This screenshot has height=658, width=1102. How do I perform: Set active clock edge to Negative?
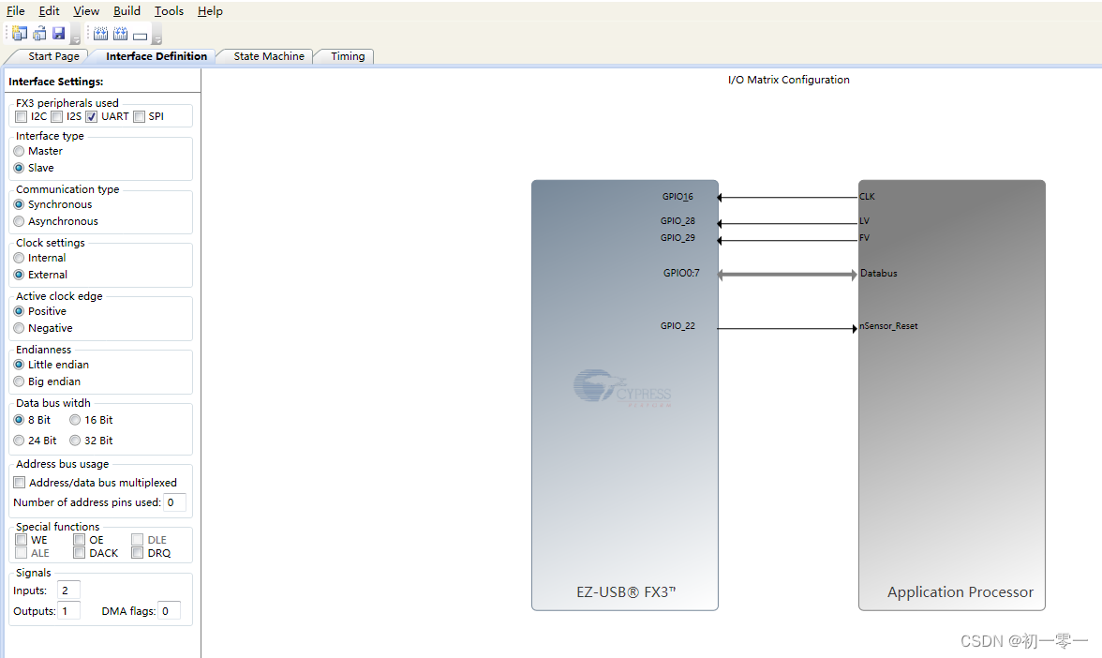pos(19,328)
